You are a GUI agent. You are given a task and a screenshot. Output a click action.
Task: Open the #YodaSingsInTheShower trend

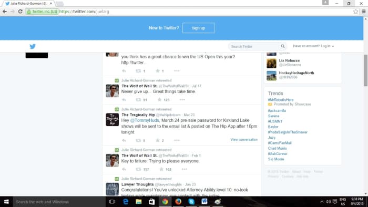[288, 132]
